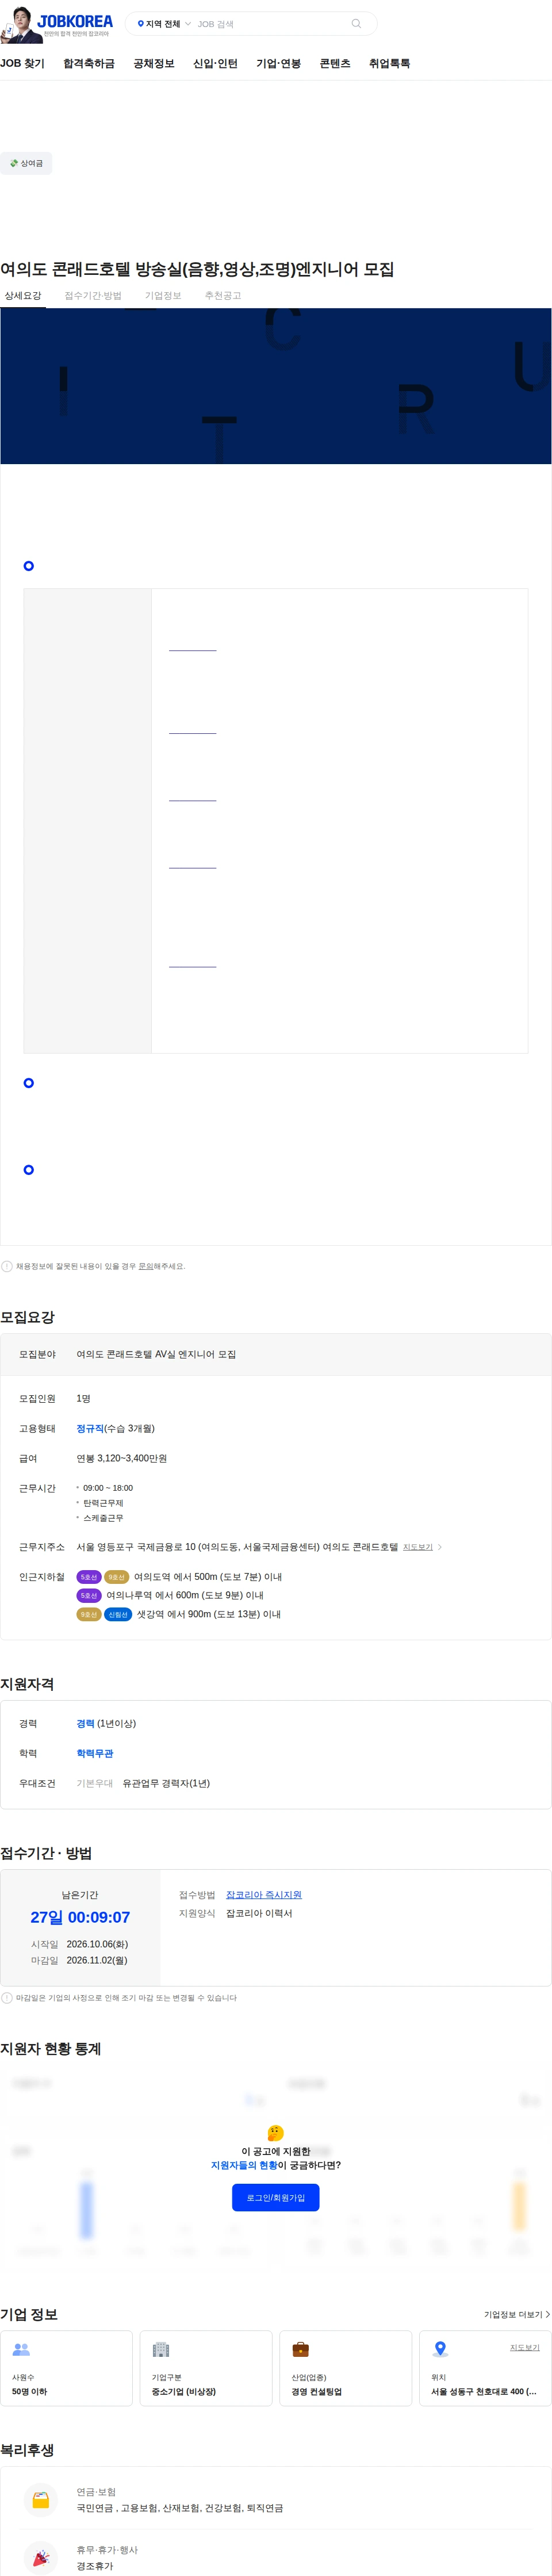This screenshot has width=552, height=2576.
Task: Select the 기업정보 tab
Action: [163, 296]
